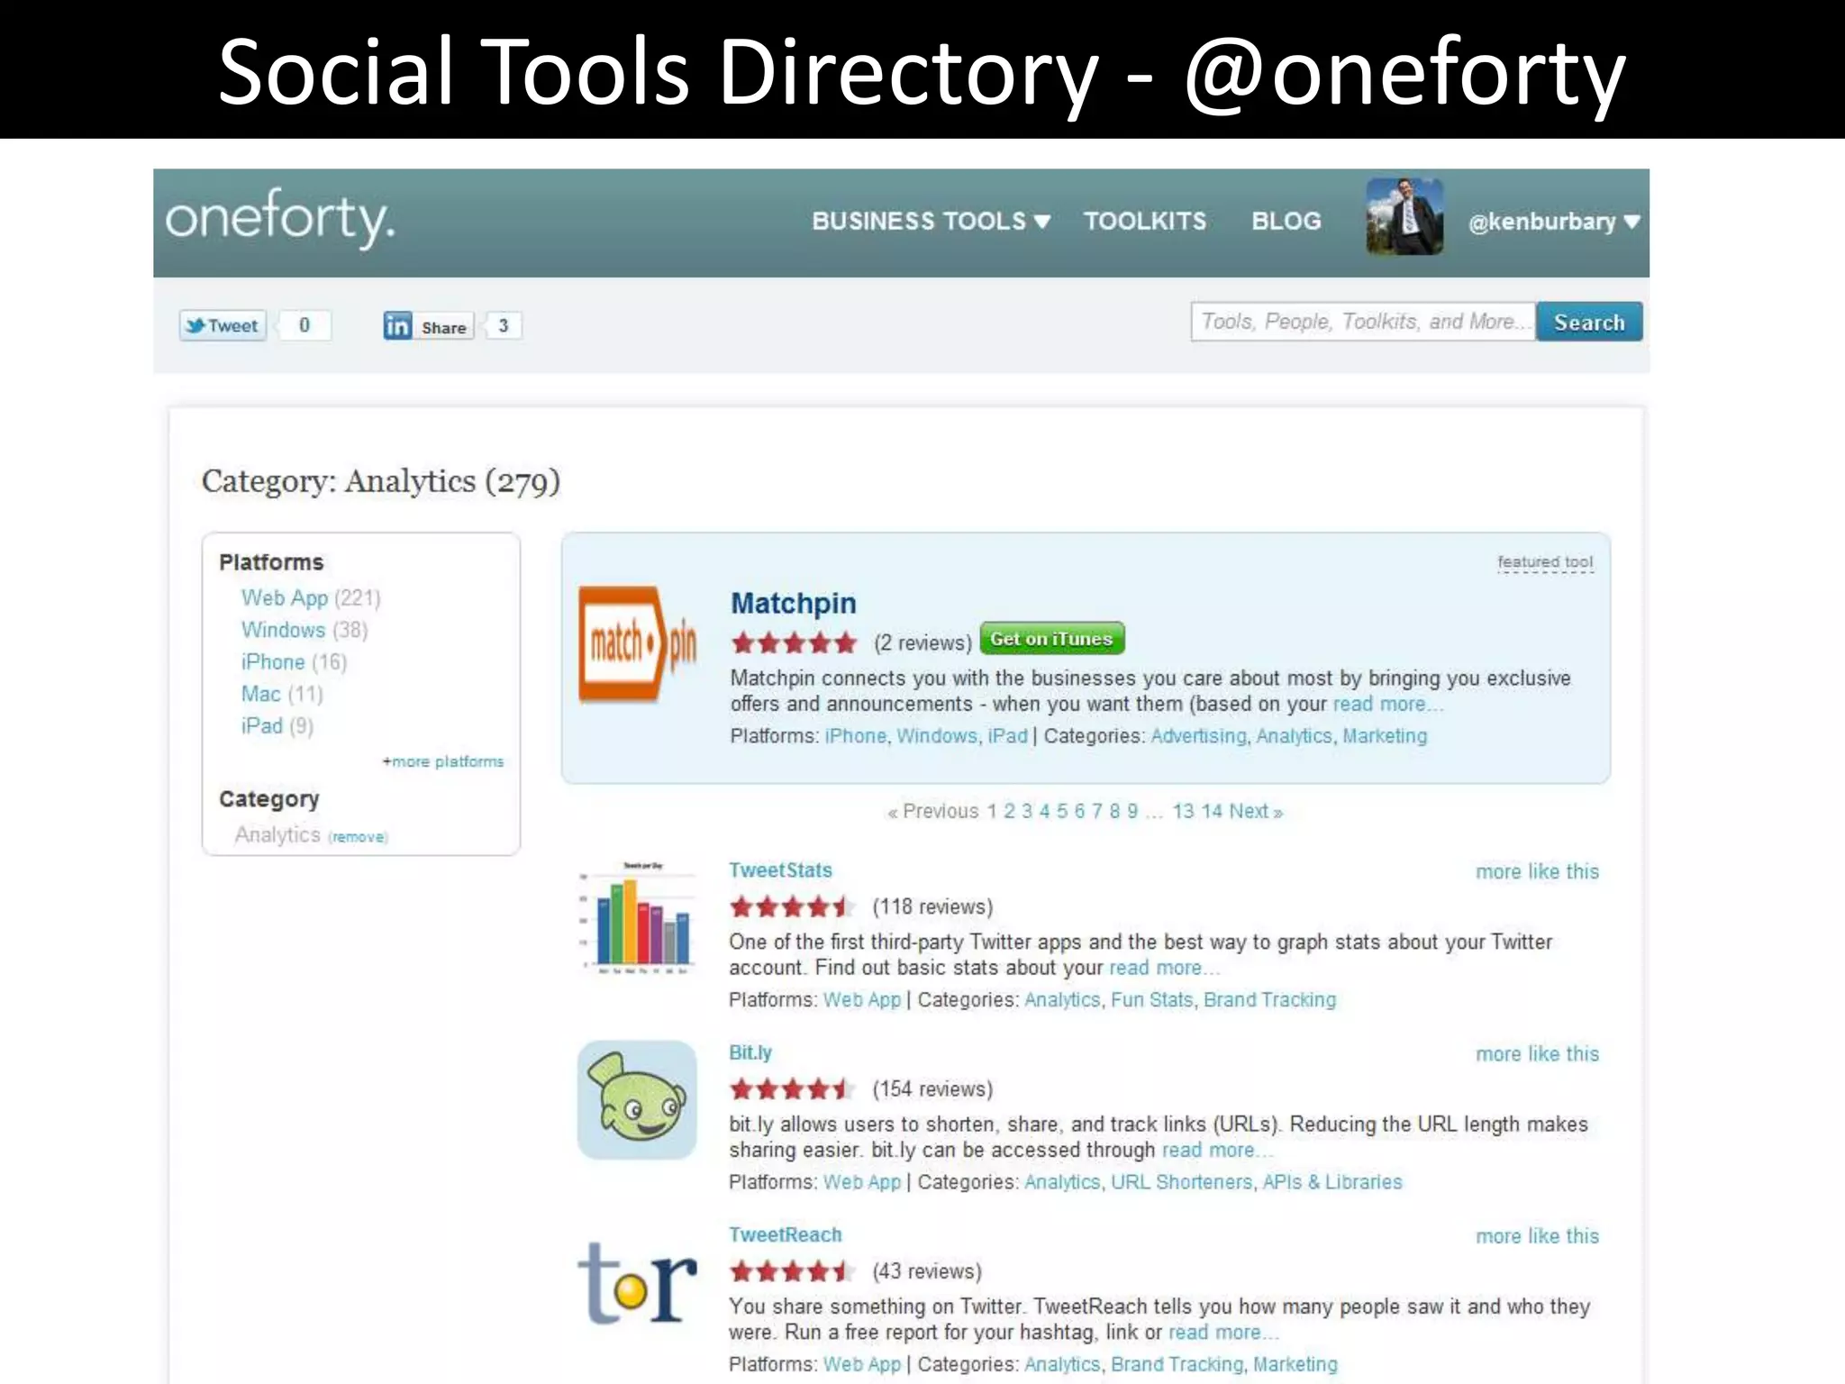
Task: Go to page 14 of results
Action: tap(1212, 811)
